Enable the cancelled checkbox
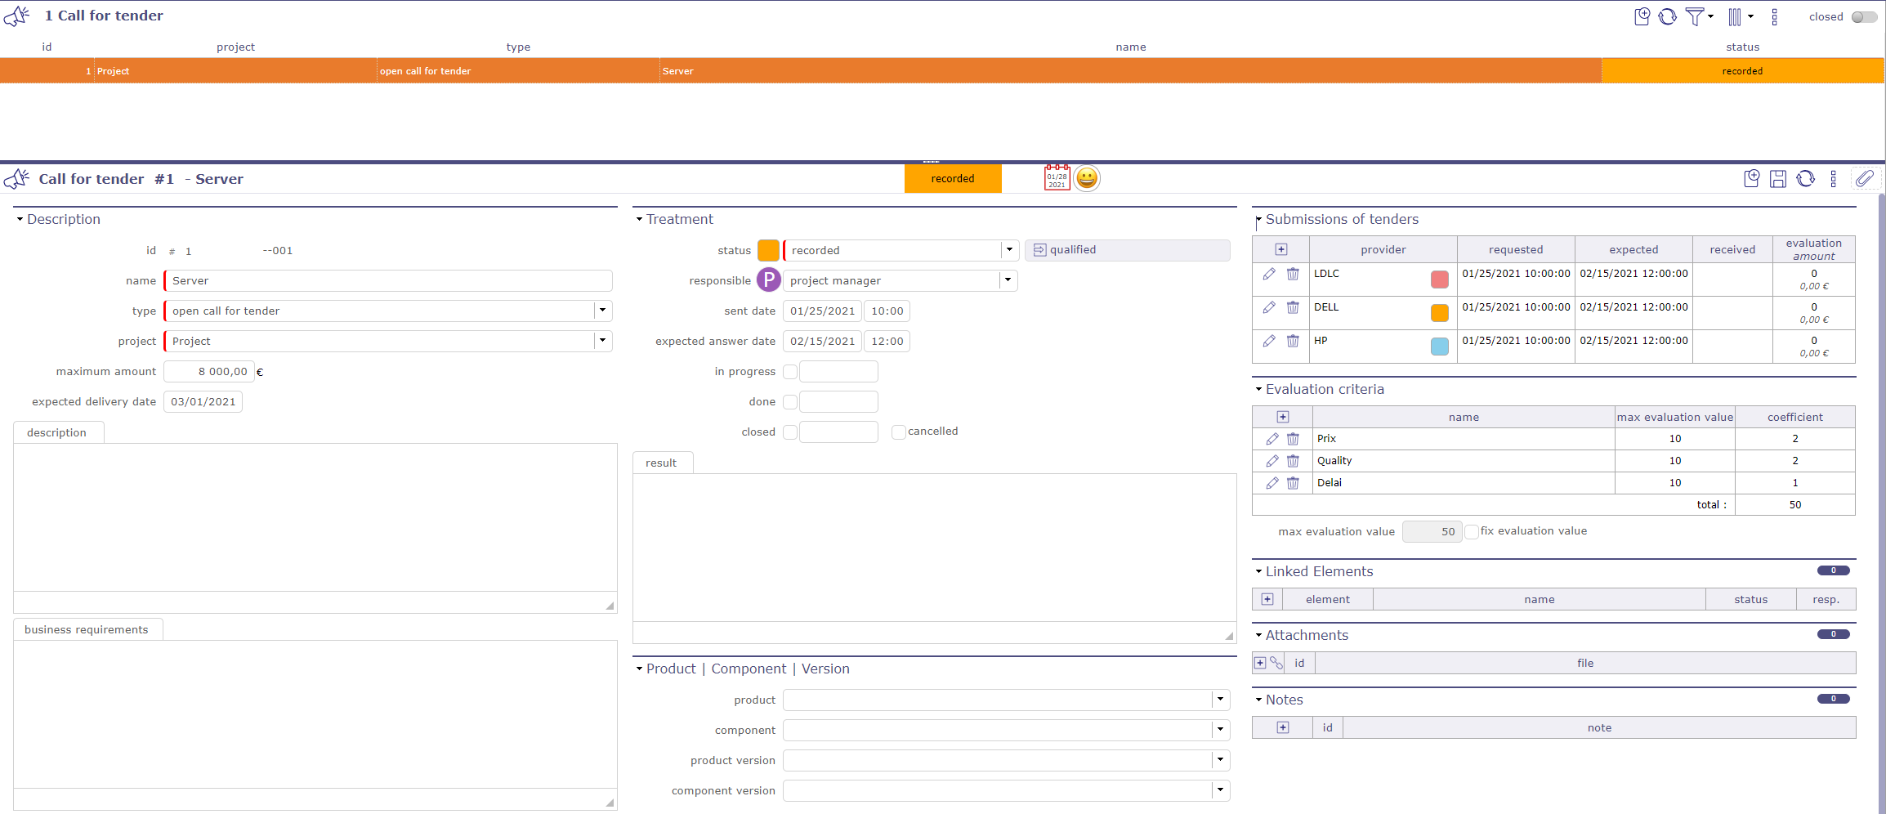 [899, 432]
